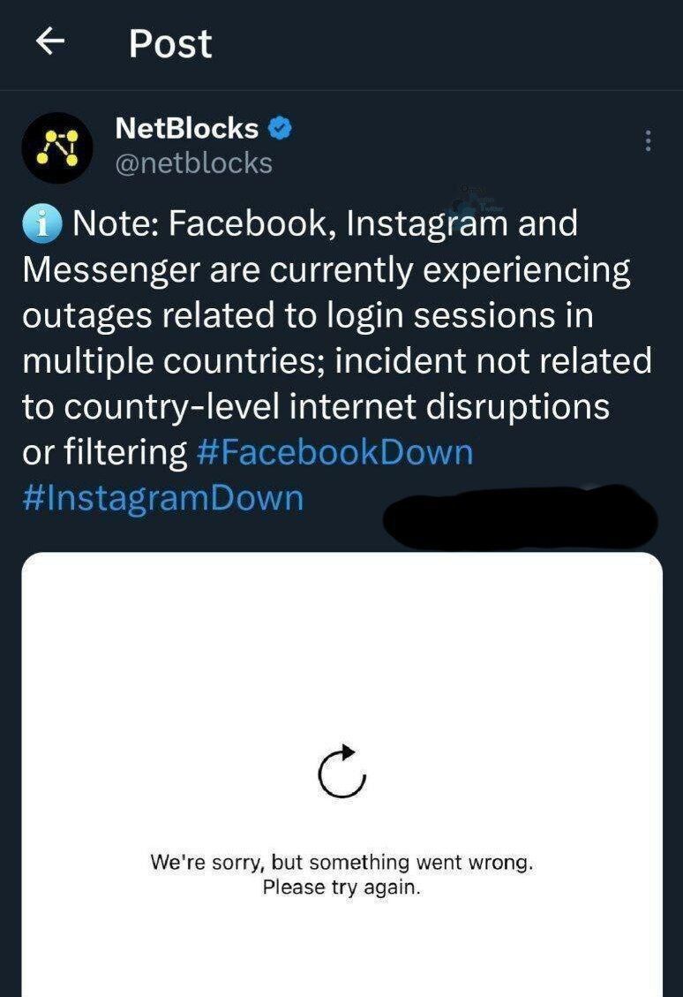
Task: Click the circular reload arrow icon
Action: [341, 771]
